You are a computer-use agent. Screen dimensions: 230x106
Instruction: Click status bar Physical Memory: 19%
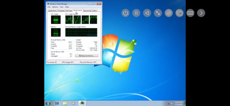click(x=88, y=62)
